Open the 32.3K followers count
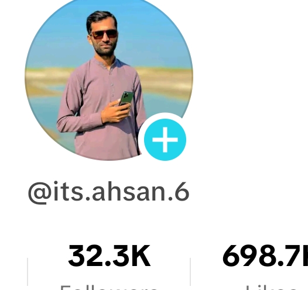 [109, 256]
